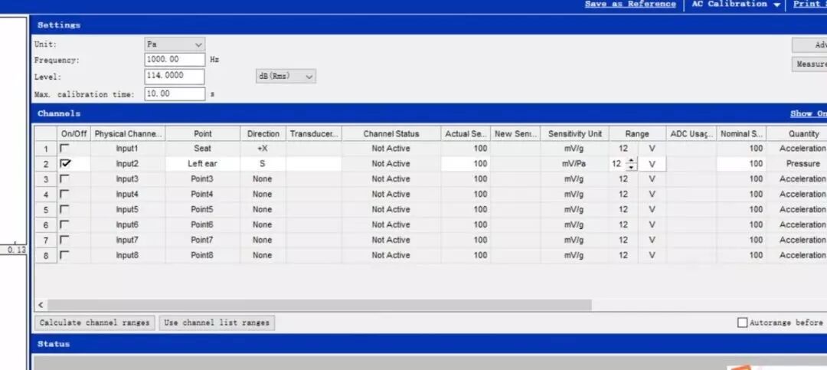Viewport: 827px width, 370px height.
Task: Click the Transducer column header
Action: click(314, 133)
